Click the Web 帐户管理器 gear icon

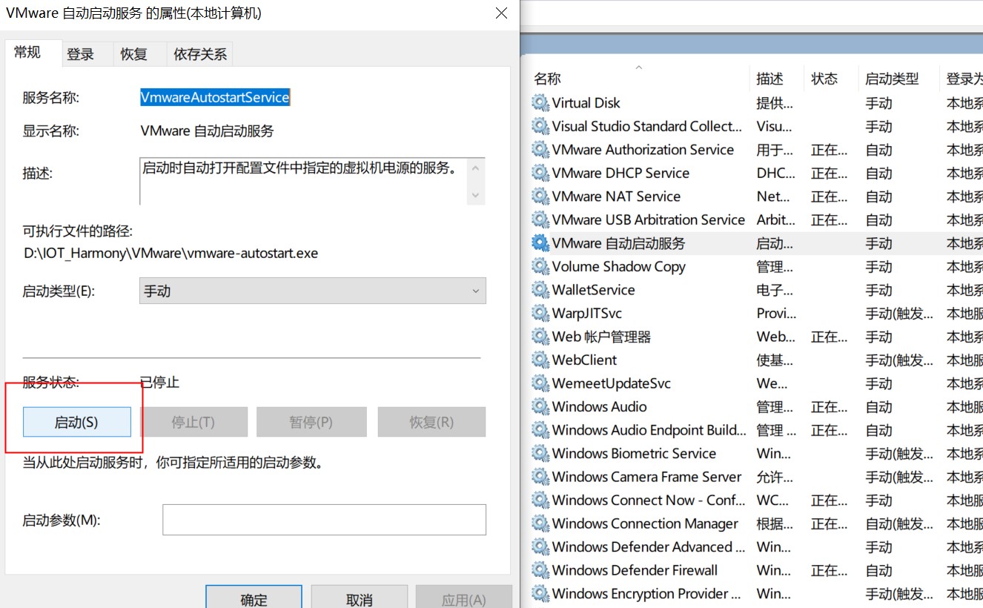(540, 337)
